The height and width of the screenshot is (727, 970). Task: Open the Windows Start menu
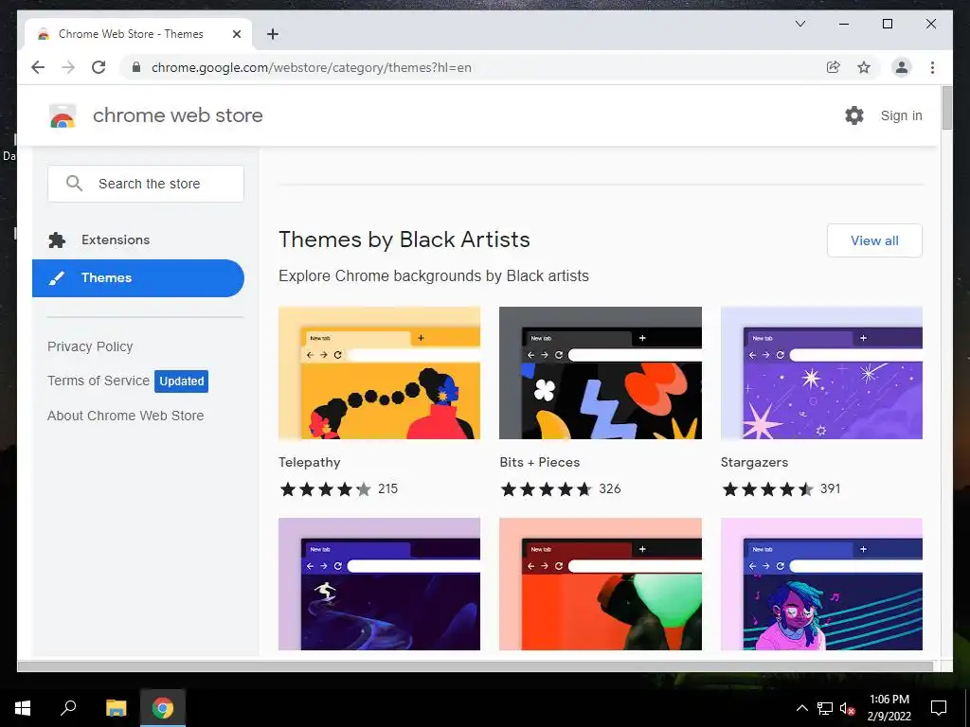click(23, 708)
